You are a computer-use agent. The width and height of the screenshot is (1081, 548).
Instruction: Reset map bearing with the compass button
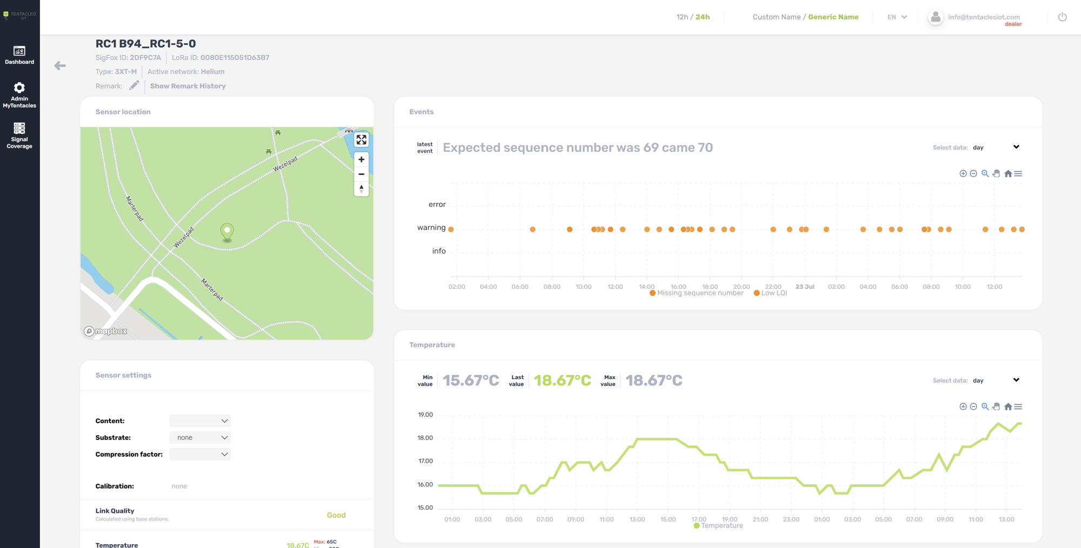(361, 188)
